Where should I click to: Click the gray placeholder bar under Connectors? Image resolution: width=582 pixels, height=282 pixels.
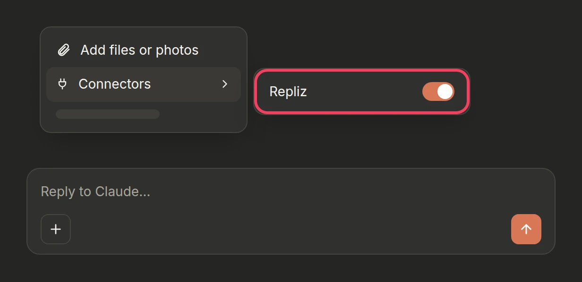point(108,114)
